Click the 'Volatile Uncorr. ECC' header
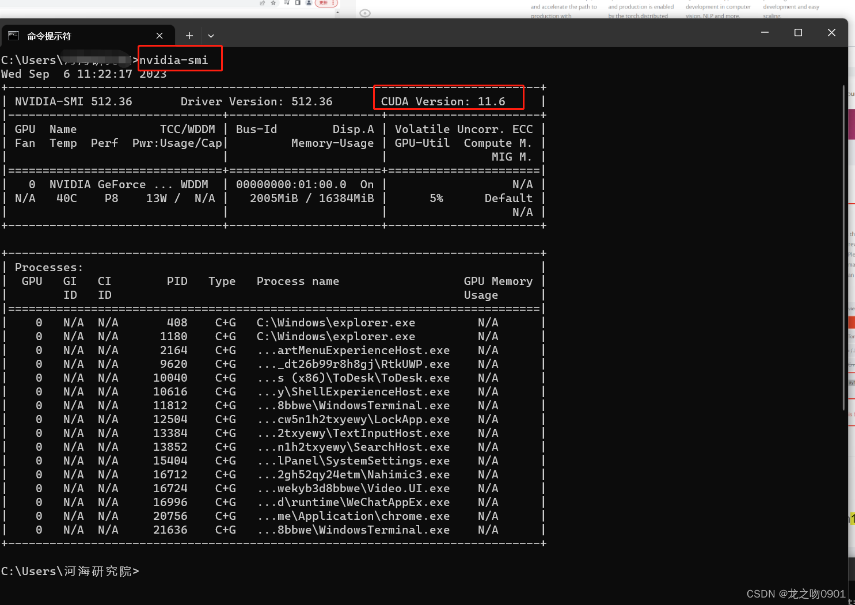 coord(463,129)
